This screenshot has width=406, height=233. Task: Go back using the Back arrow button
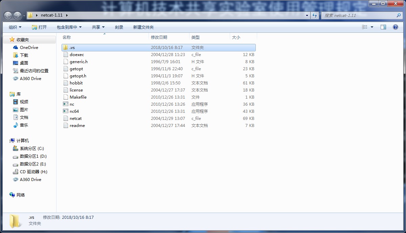point(8,16)
